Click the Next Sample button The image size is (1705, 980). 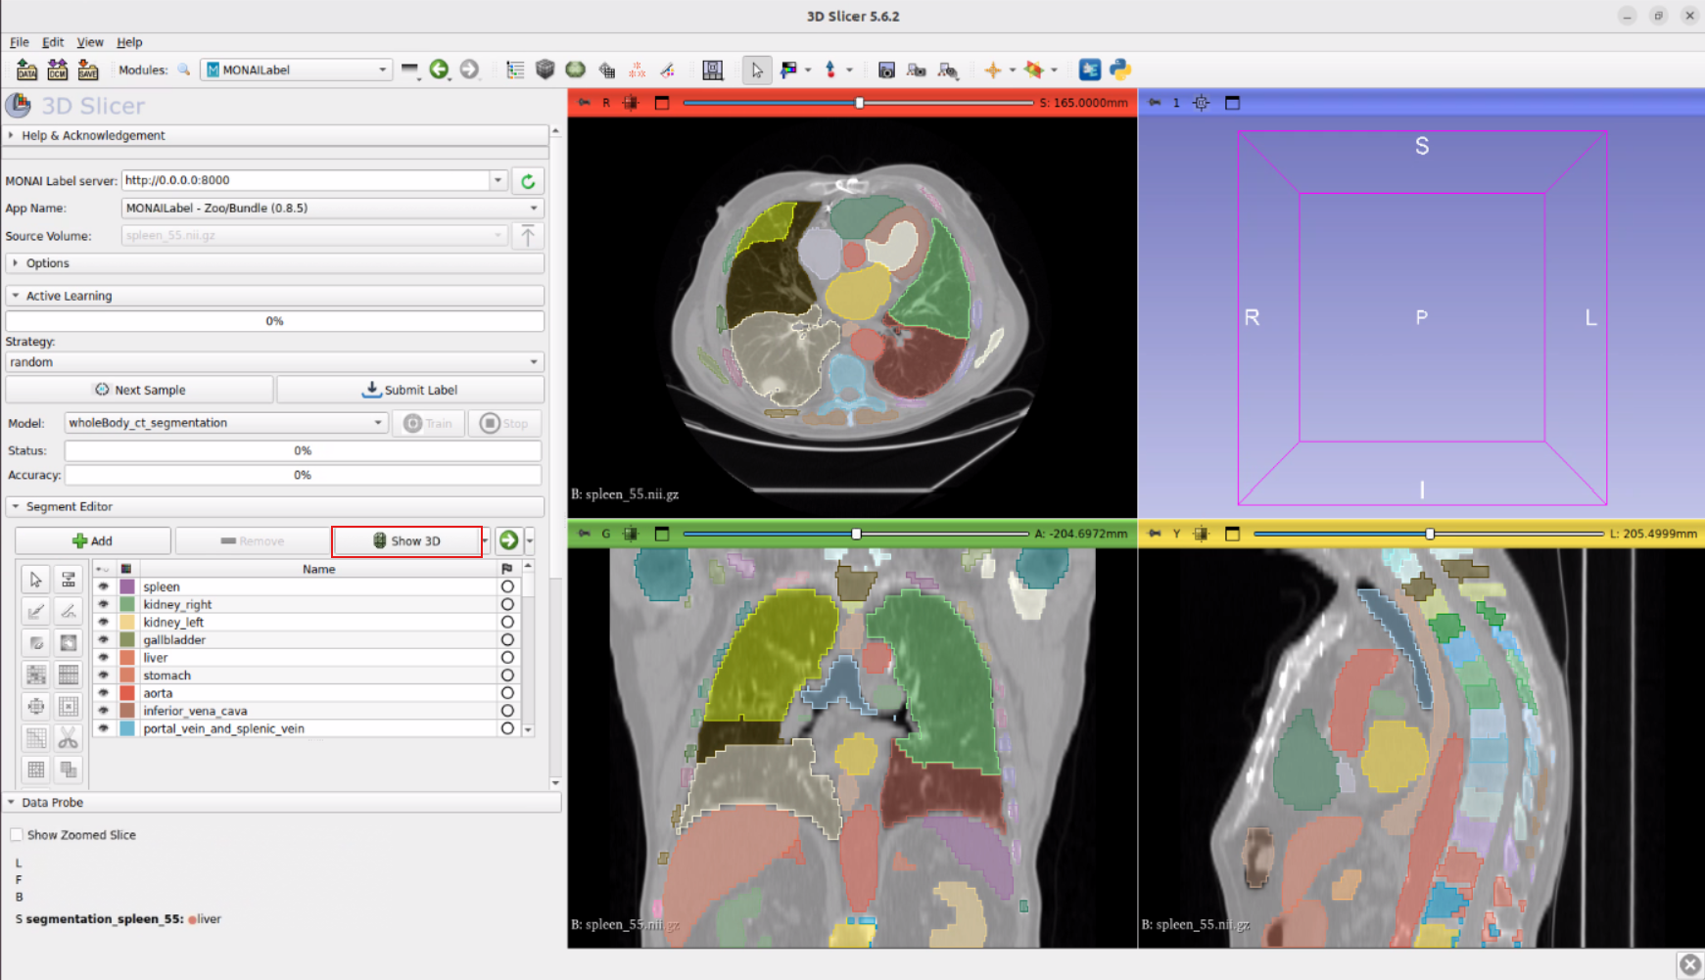(139, 390)
